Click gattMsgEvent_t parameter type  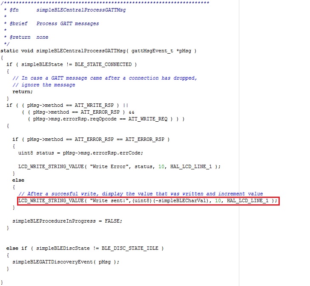(152, 51)
